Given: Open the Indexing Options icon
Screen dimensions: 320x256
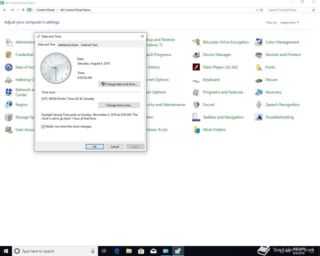Looking at the screenshot, I should click(9, 80).
